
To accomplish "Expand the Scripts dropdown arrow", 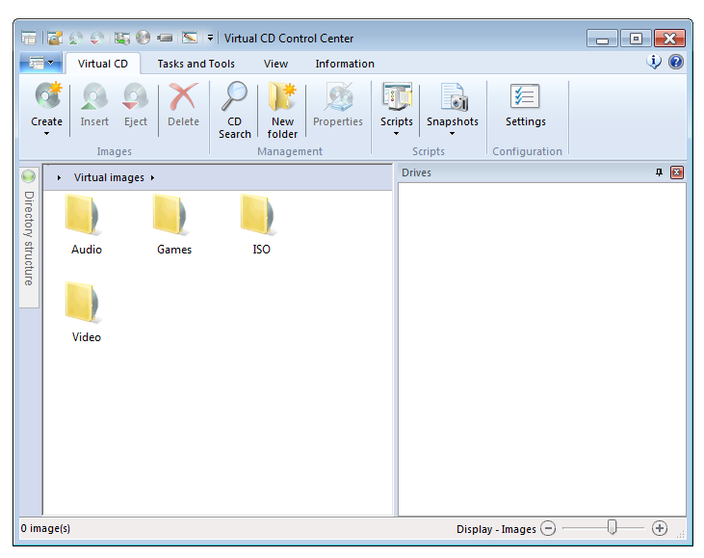I will click(x=397, y=133).
